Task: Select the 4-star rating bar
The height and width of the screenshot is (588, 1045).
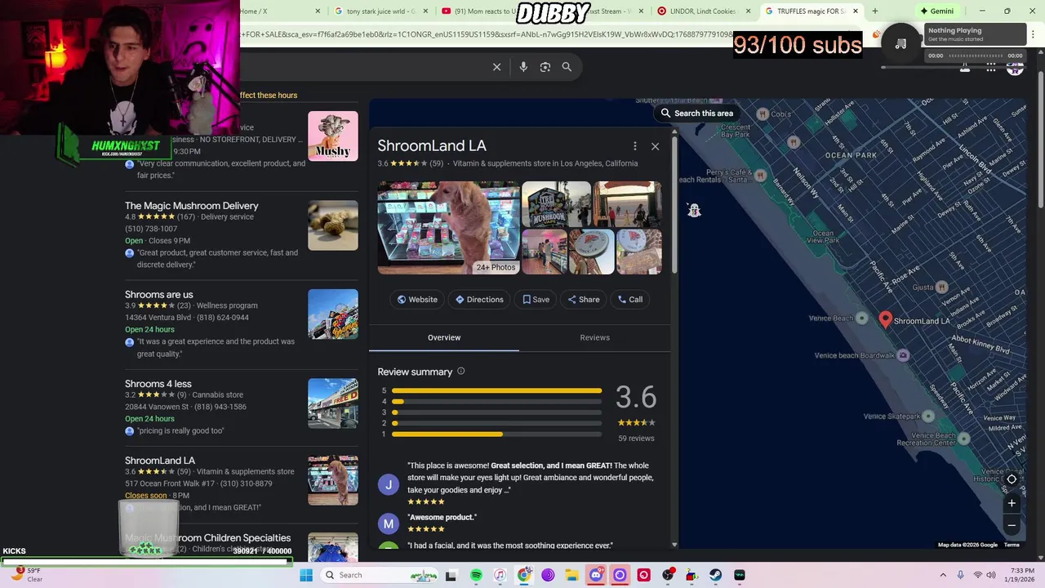Action: click(496, 402)
